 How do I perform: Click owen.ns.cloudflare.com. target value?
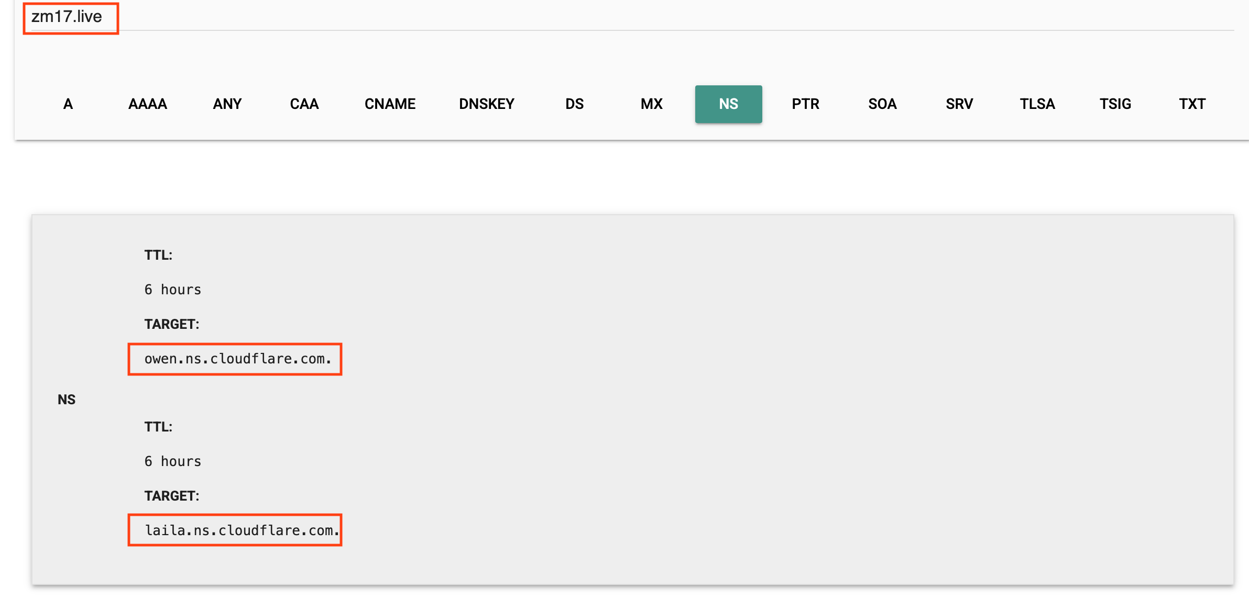237,359
